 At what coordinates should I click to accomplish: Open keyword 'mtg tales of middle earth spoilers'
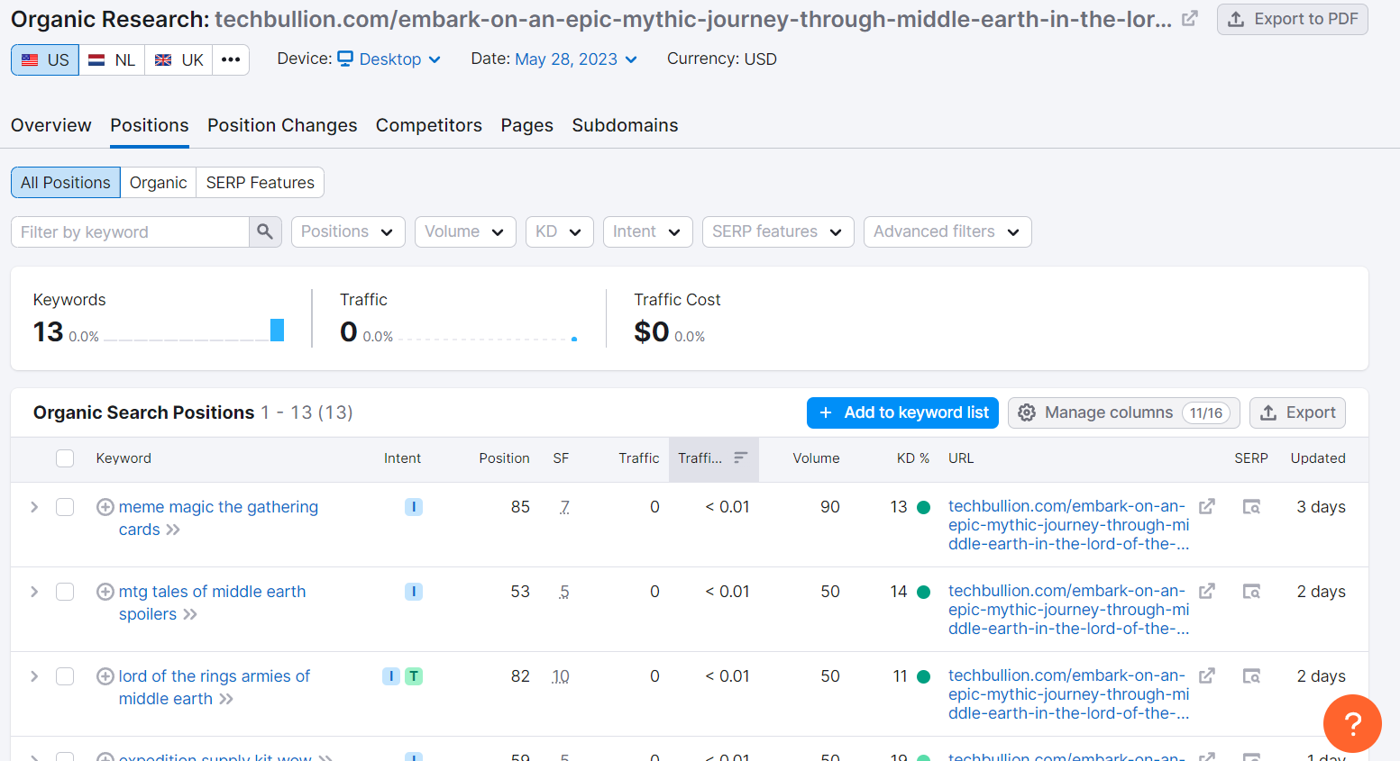pos(213,602)
